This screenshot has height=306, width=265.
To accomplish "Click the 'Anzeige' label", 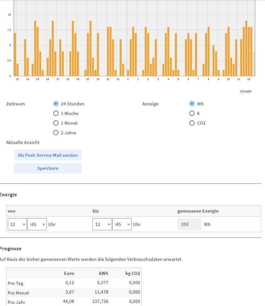I will pos(150,104).
